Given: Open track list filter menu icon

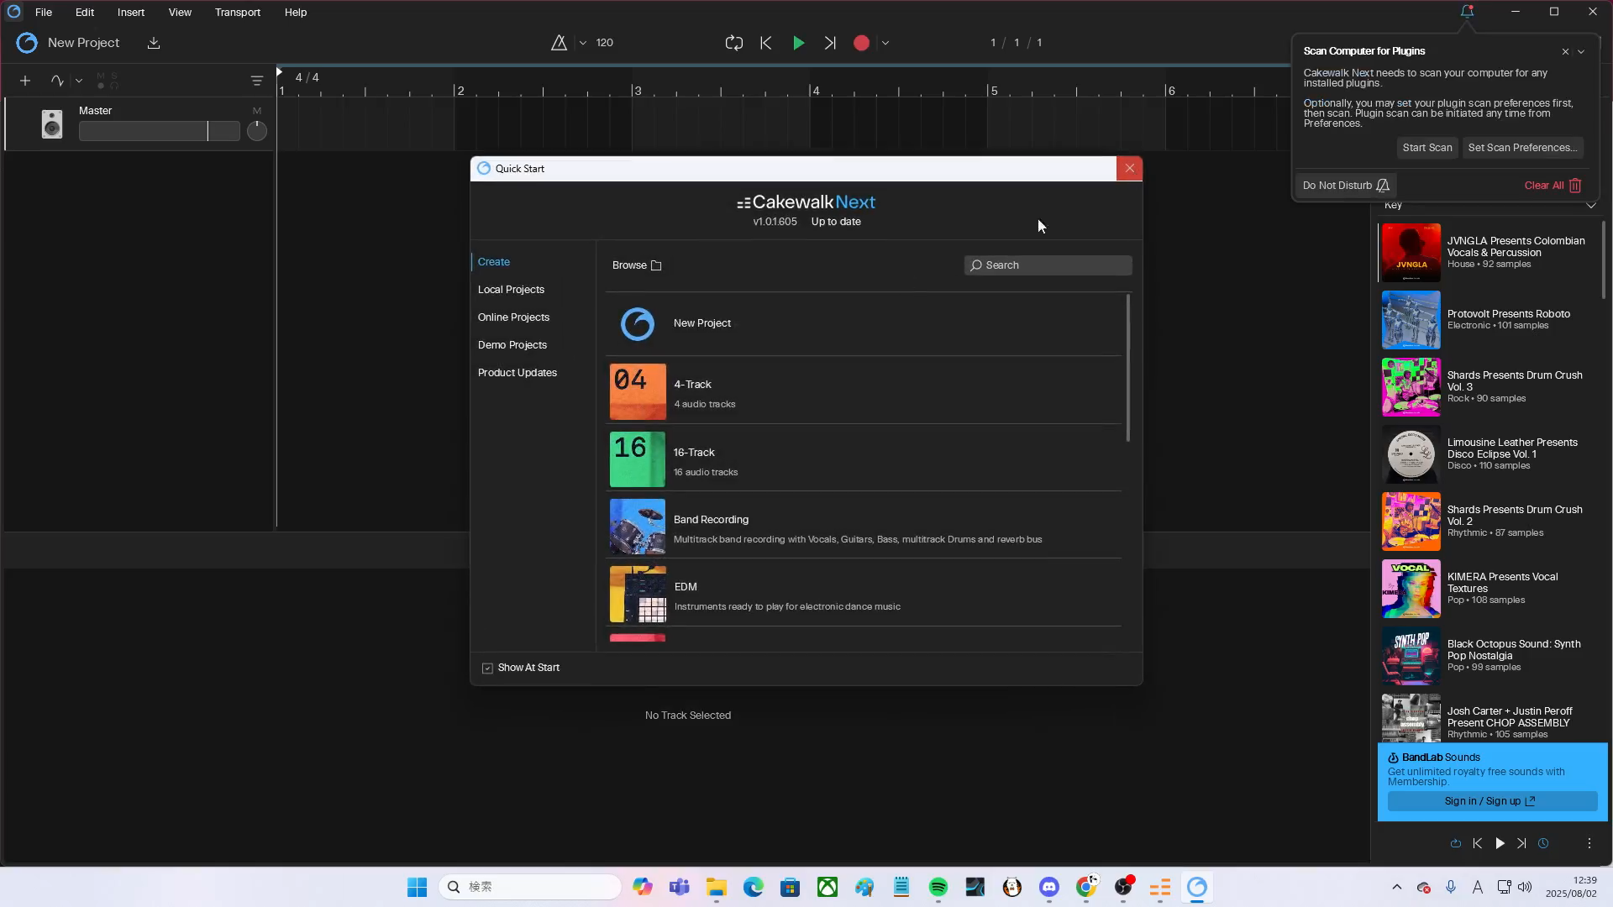Looking at the screenshot, I should [257, 81].
